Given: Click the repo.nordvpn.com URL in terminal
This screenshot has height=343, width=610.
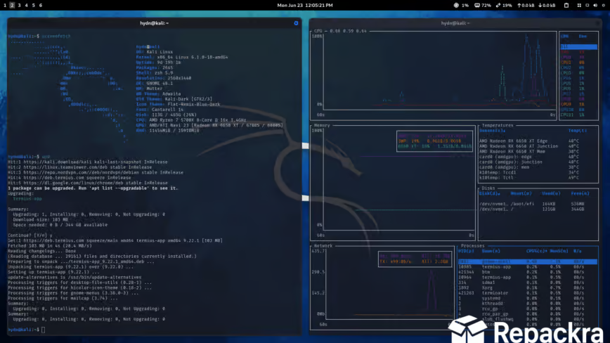Looking at the screenshot, I should coord(82,173).
